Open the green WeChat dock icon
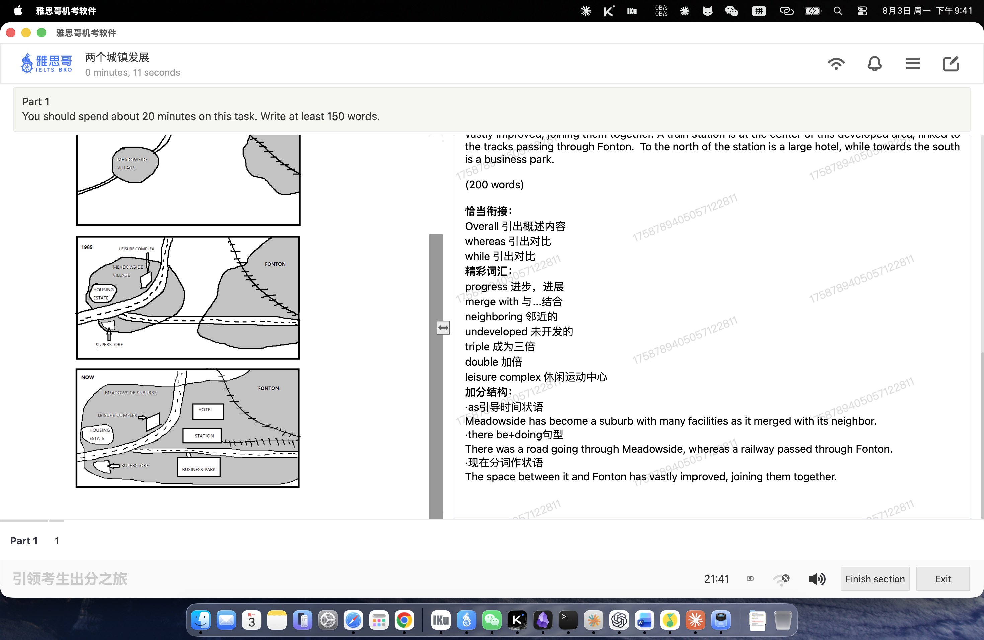984x640 pixels. 492,620
